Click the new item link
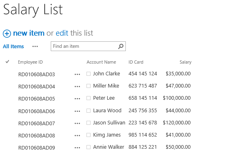Image resolution: width=233 pixels, height=154 pixels. [29, 33]
